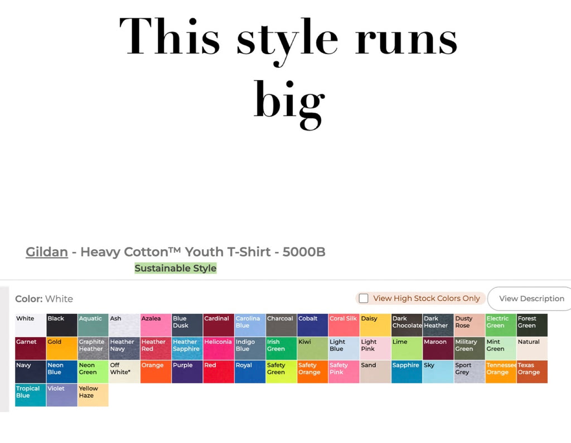Image resolution: width=571 pixels, height=443 pixels.
Task: Pick the Safety Pink color
Action: tap(343, 372)
